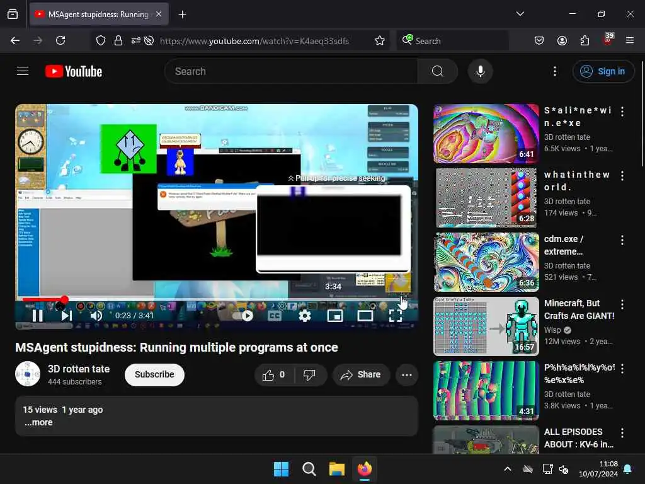Open options menu for cdm.exe video
This screenshot has width=645, height=484.
point(622,240)
